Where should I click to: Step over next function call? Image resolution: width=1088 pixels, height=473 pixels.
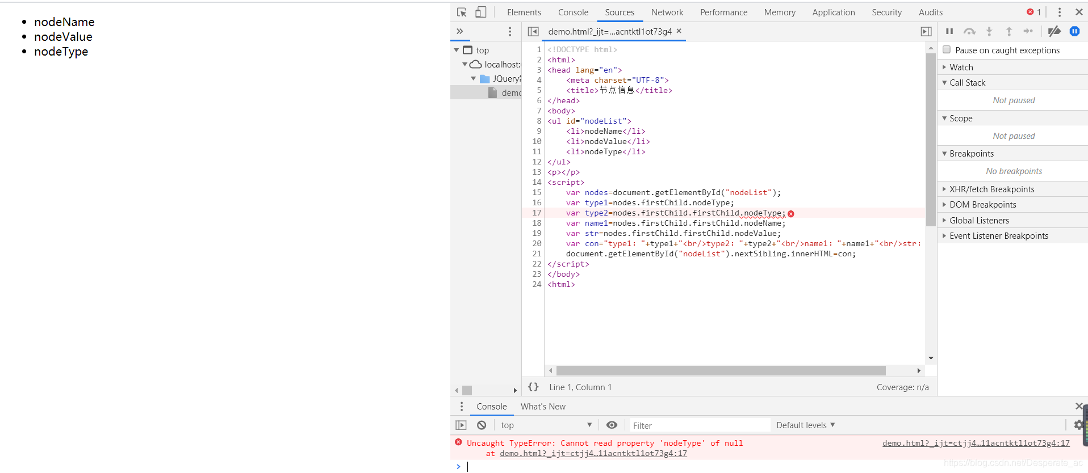(969, 31)
